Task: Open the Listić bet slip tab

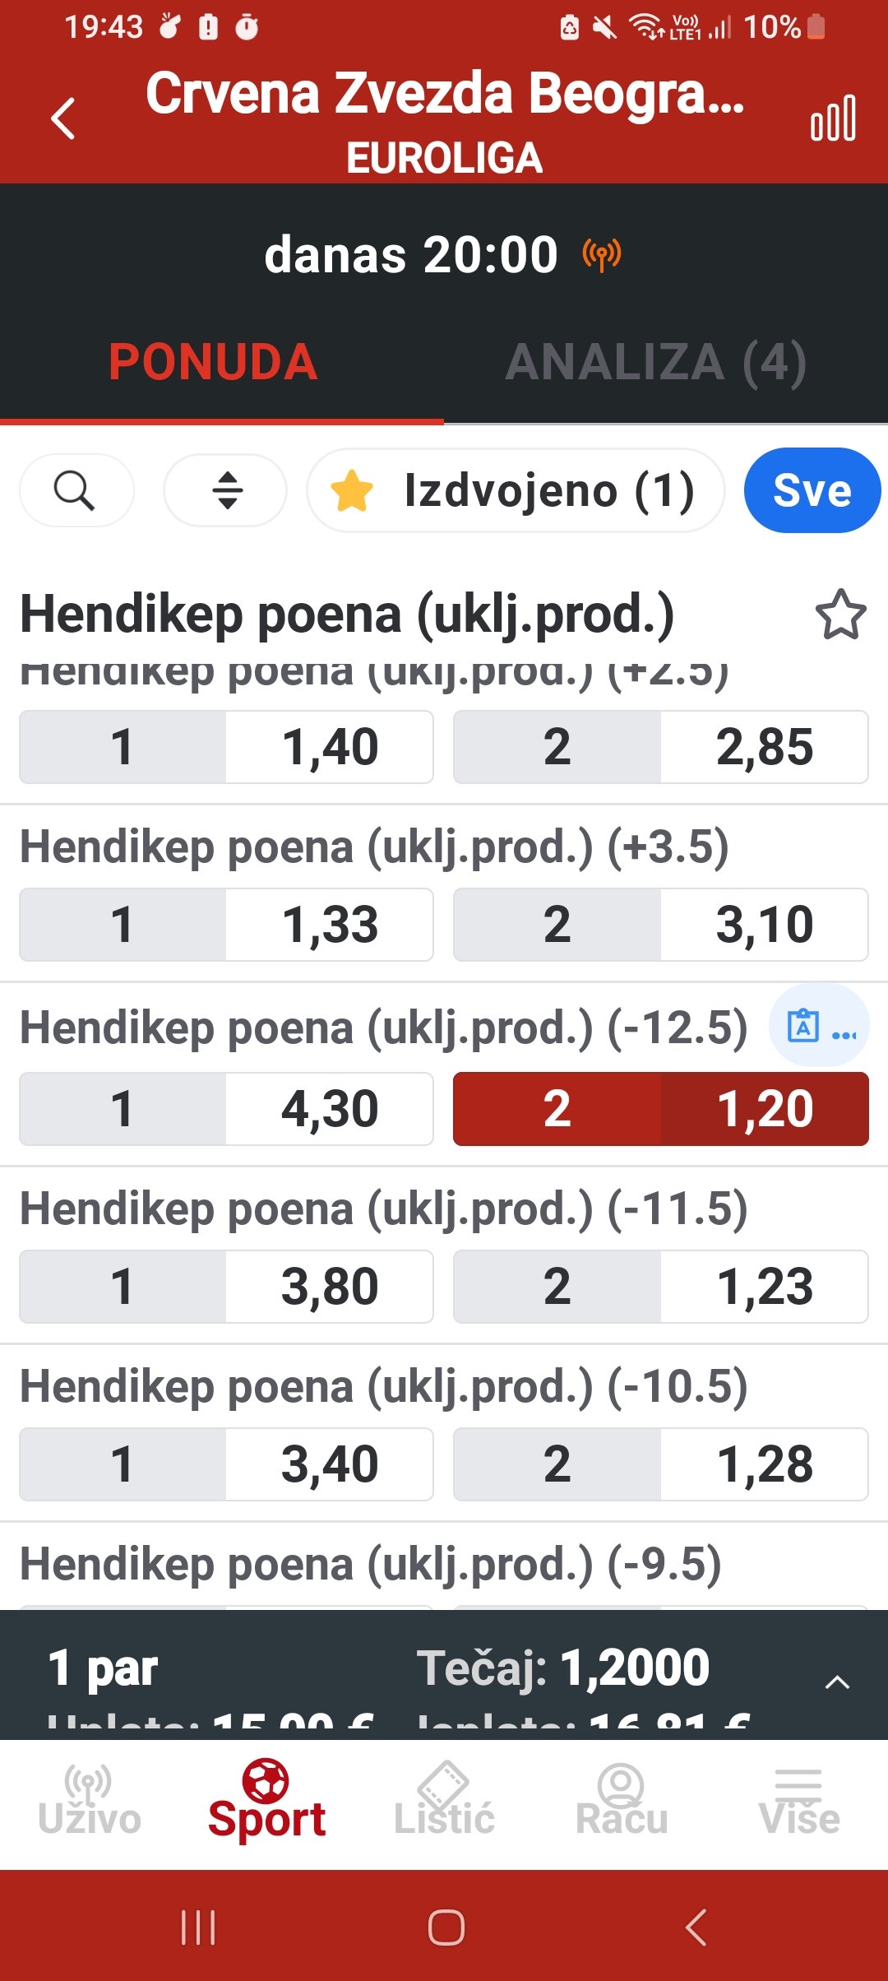Action: (444, 1802)
